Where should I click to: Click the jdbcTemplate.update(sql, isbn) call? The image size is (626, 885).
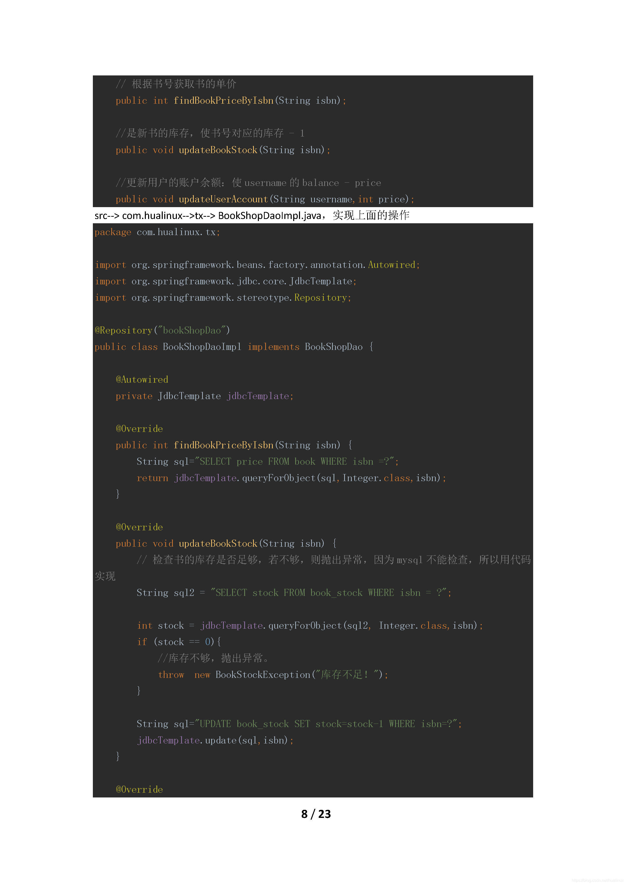[215, 740]
